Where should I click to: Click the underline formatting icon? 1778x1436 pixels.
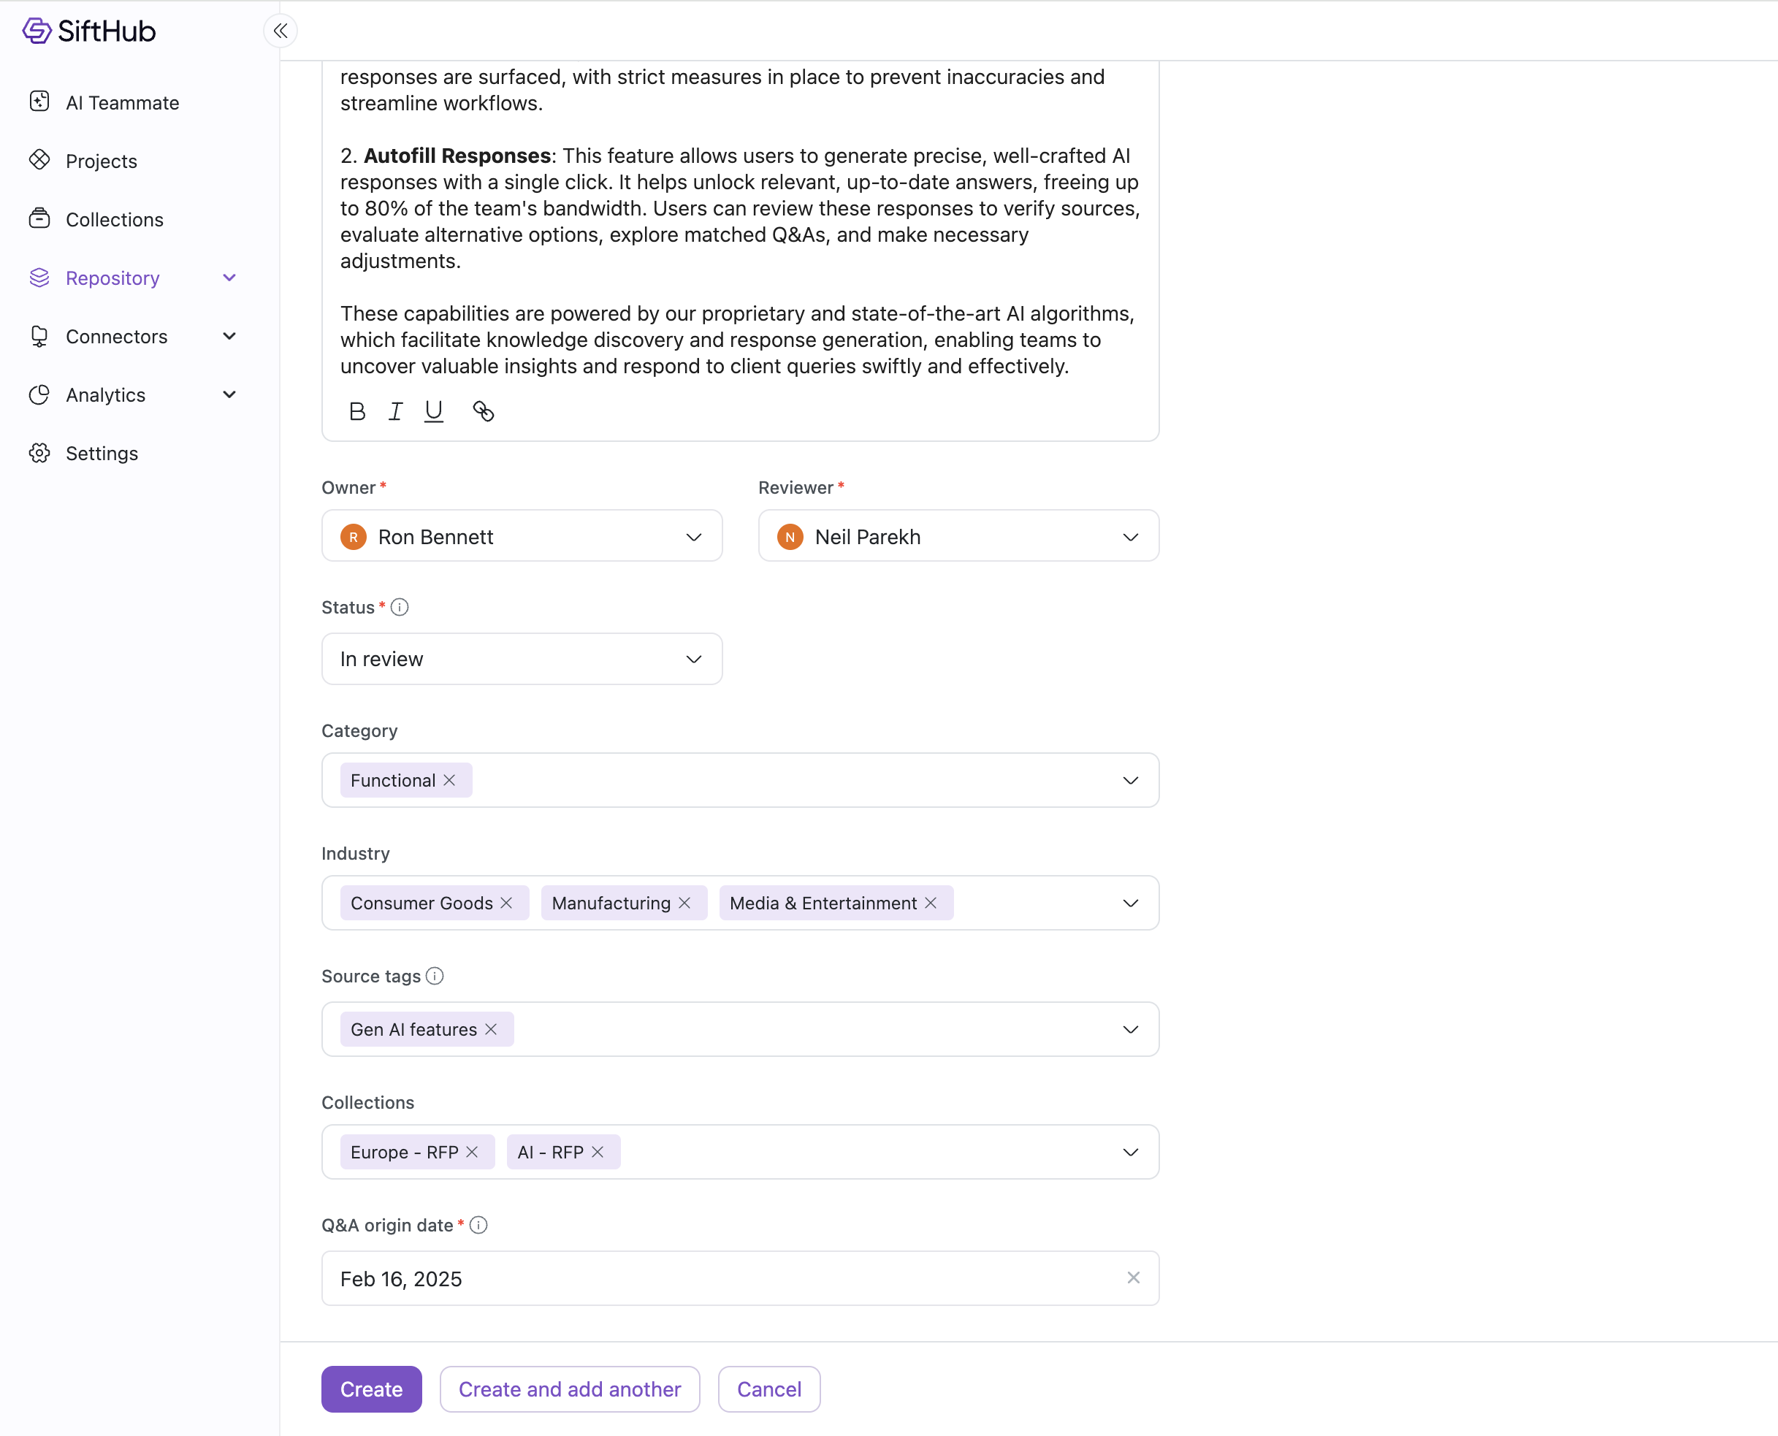(x=433, y=411)
